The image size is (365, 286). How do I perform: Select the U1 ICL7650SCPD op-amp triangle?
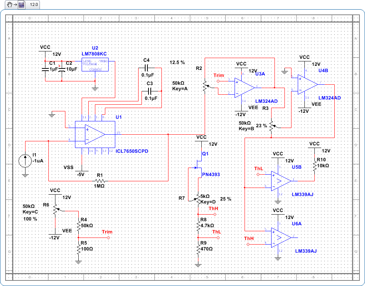tap(95, 135)
